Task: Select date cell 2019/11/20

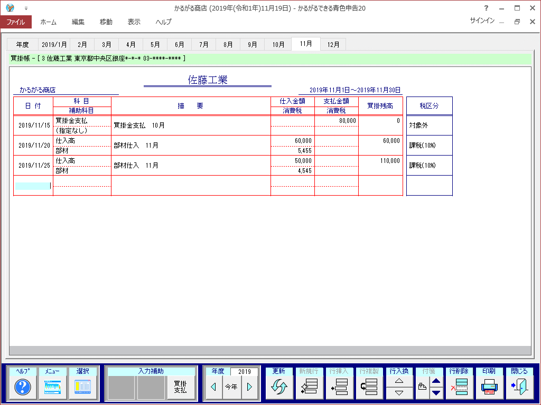Action: tap(34, 146)
